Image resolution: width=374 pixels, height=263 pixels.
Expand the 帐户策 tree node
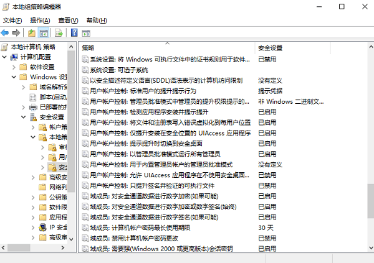coord(33,127)
